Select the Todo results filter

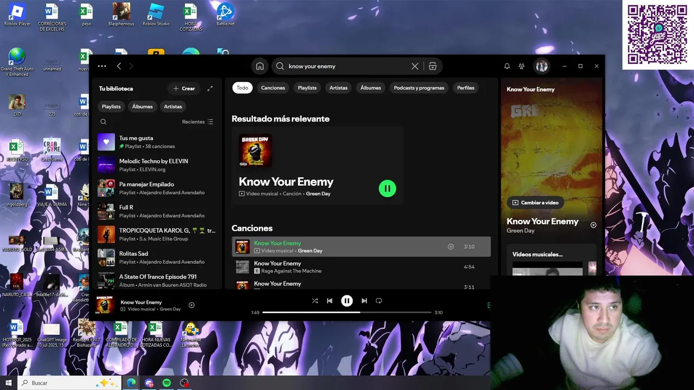[242, 88]
